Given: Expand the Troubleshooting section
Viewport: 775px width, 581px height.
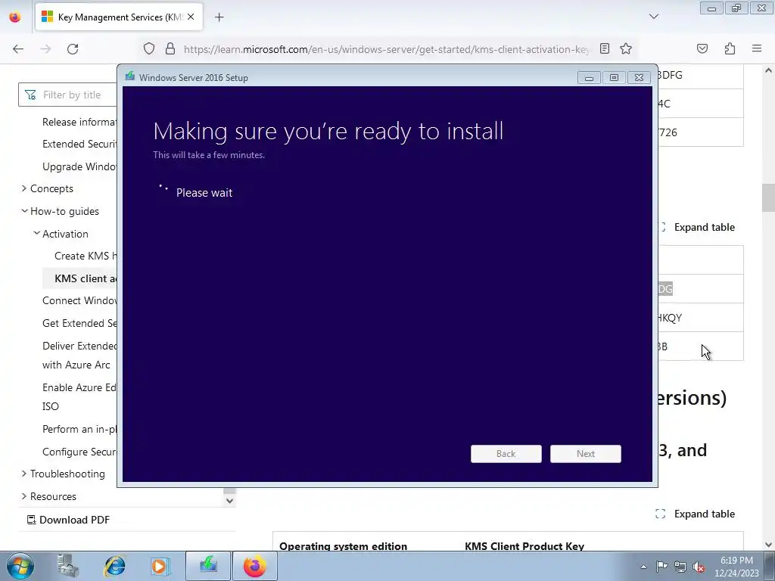Looking at the screenshot, I should coord(24,474).
